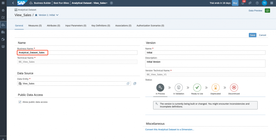Click the Business Builder breadcrumb icon

31,3
